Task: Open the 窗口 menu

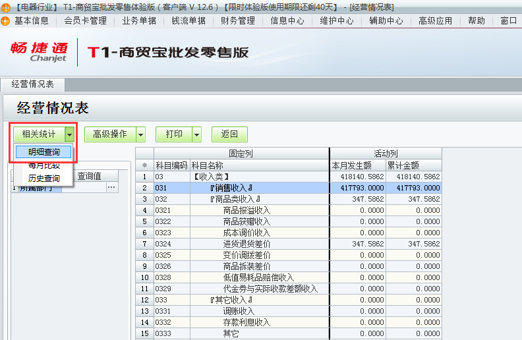Action: coord(509,20)
